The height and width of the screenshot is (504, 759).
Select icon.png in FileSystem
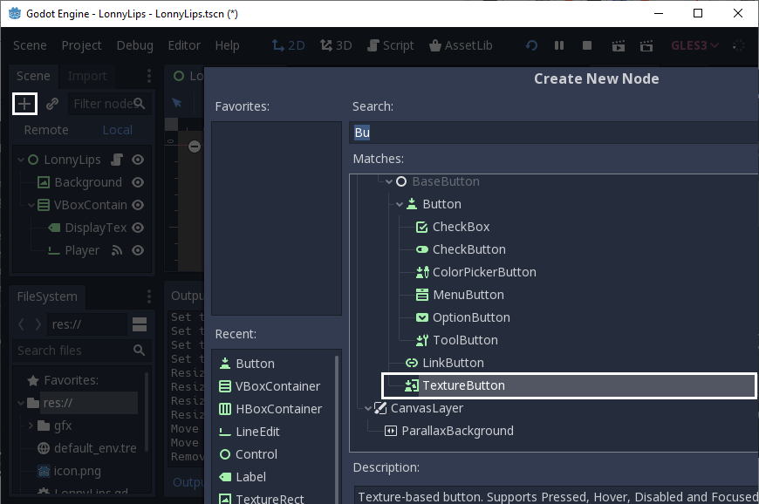[70, 471]
